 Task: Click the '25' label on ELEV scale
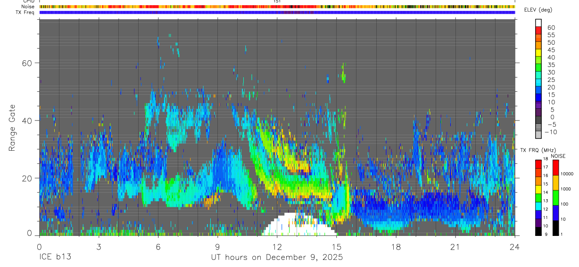pyautogui.click(x=551, y=80)
